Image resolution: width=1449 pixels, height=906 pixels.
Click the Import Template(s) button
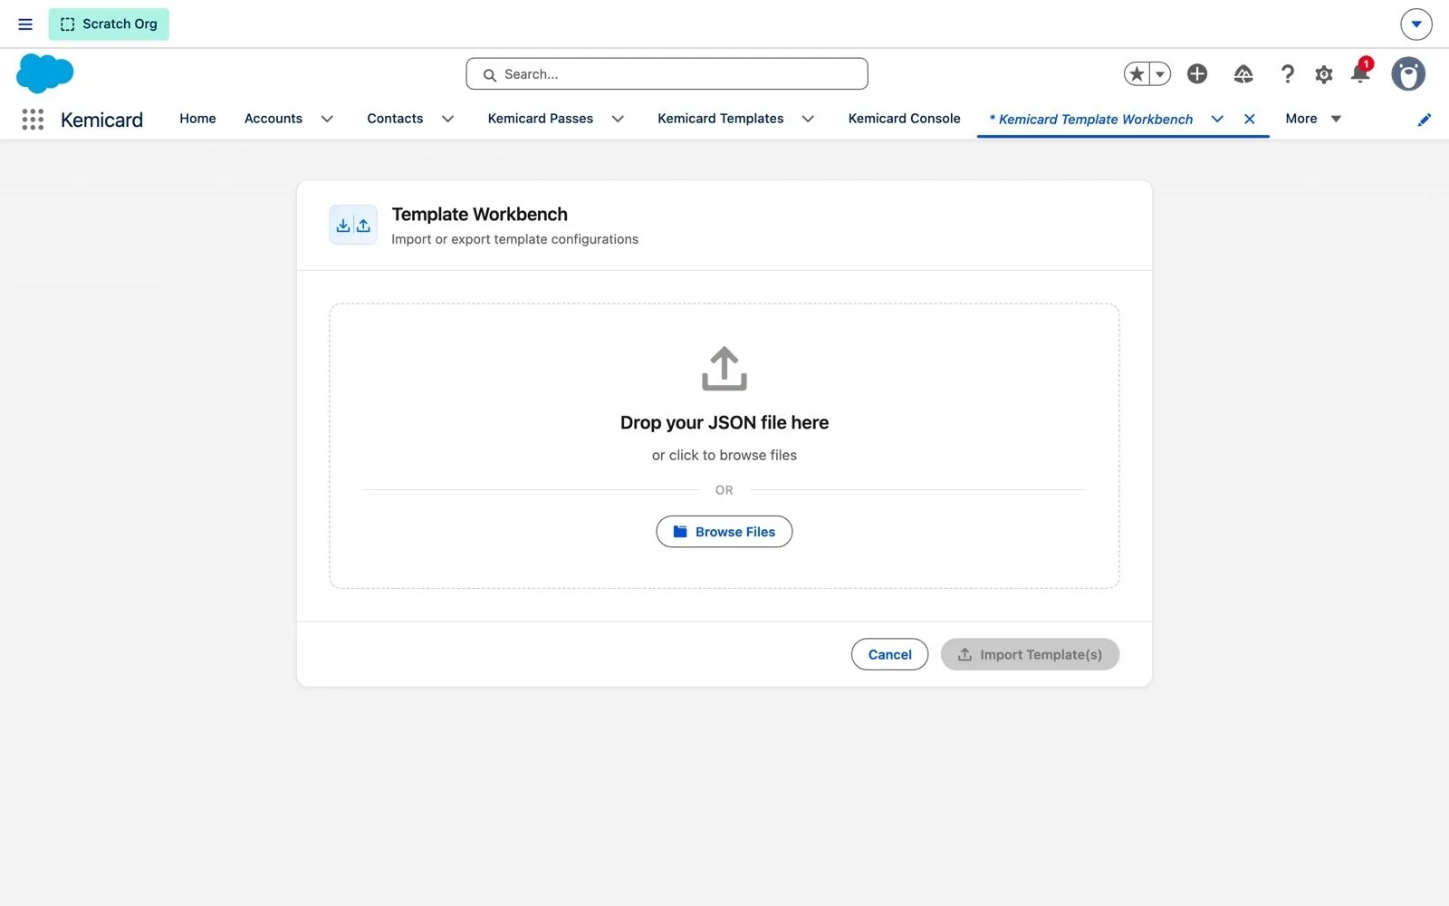(1030, 654)
